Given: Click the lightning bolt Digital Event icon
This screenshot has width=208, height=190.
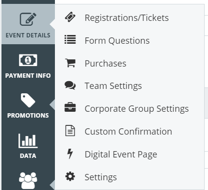Looking at the screenshot, I should pos(70,154).
